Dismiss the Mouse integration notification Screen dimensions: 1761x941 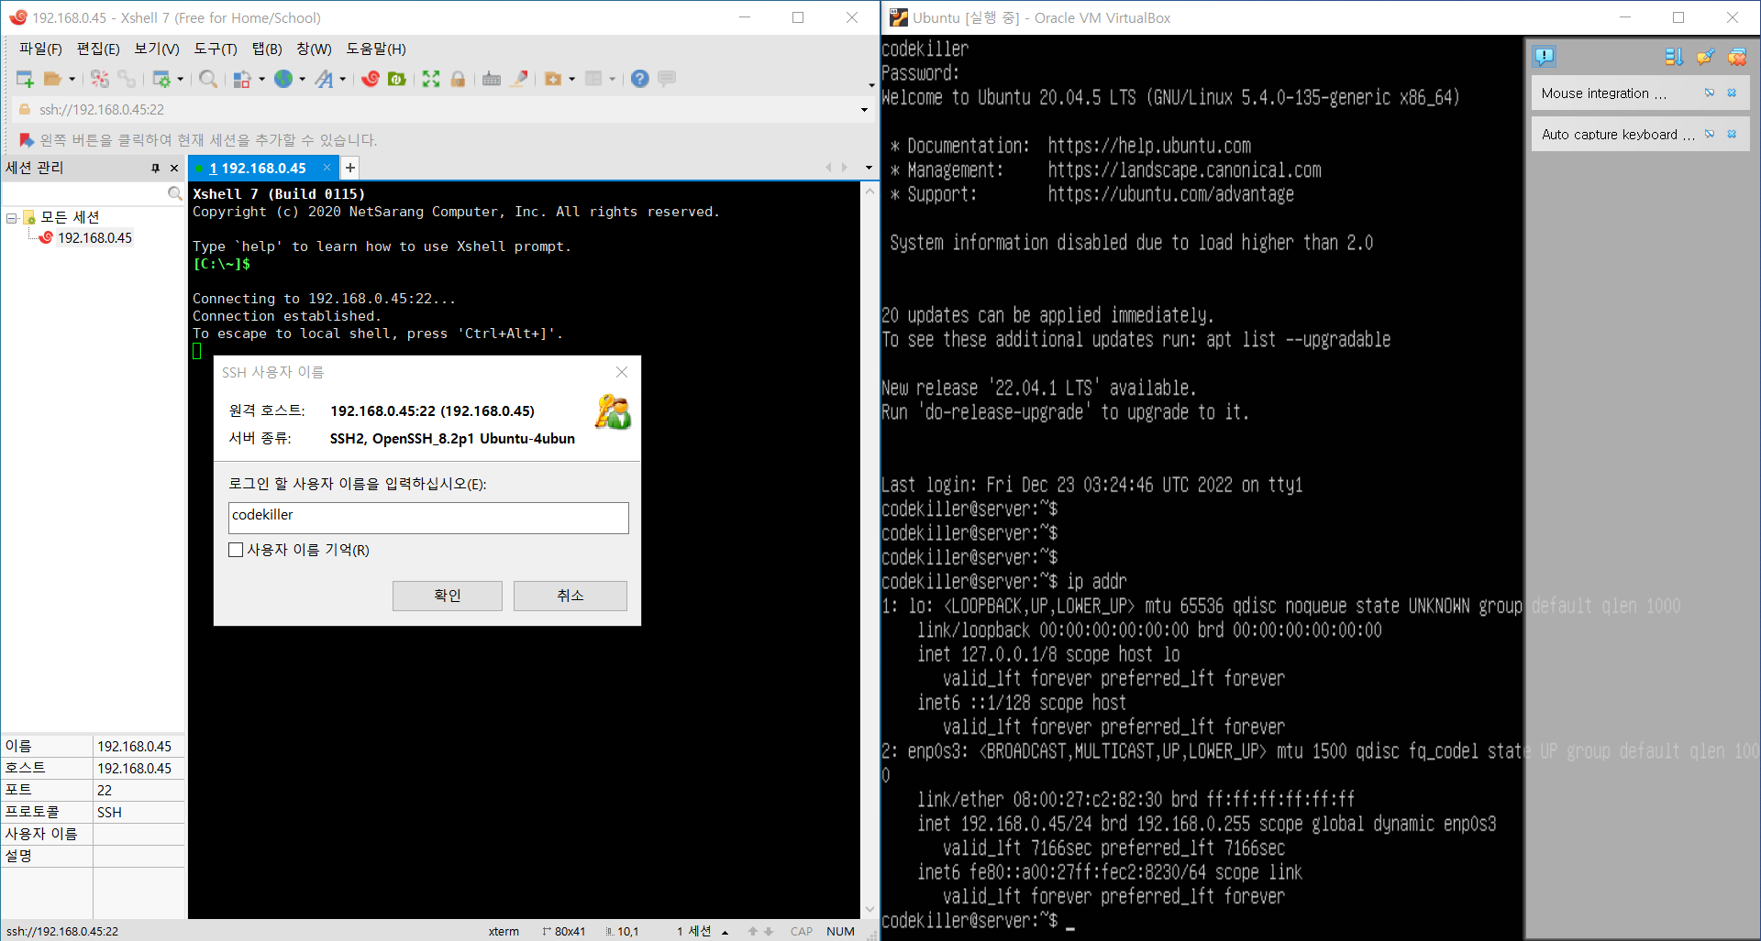(1732, 93)
